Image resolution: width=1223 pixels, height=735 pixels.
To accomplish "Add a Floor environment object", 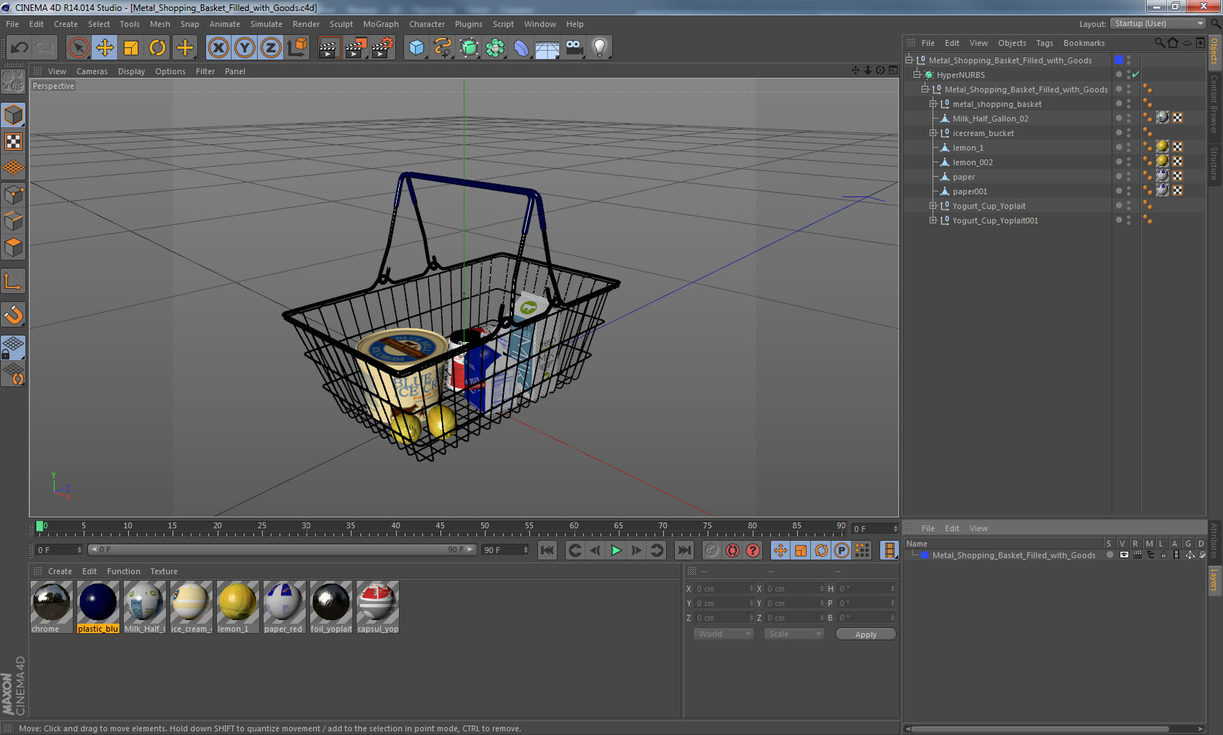I will (x=547, y=48).
